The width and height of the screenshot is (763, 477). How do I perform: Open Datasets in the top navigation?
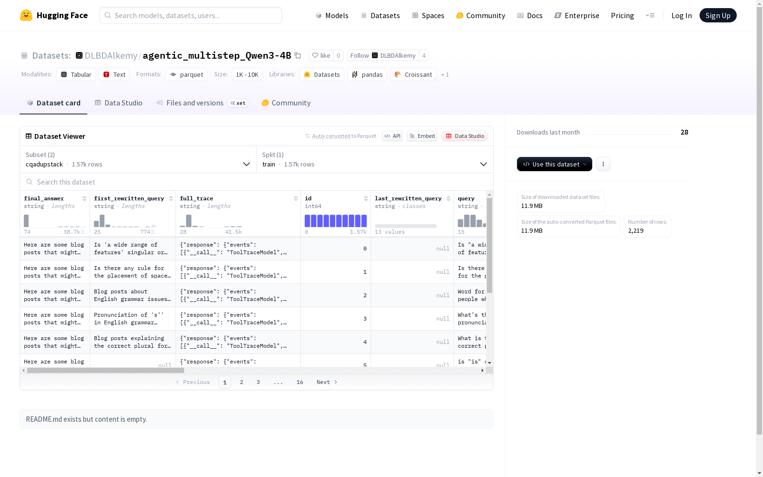[380, 15]
